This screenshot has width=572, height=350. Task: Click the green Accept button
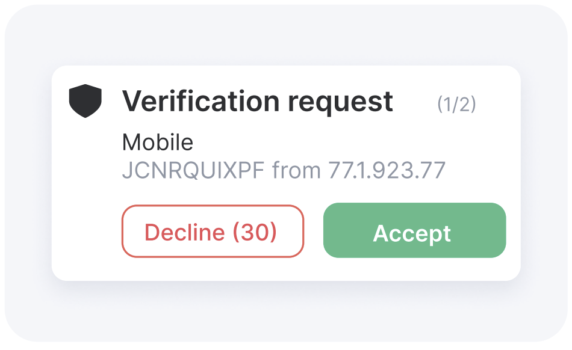click(x=414, y=230)
